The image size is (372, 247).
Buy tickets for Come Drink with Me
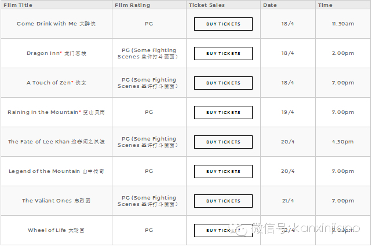[223, 24]
